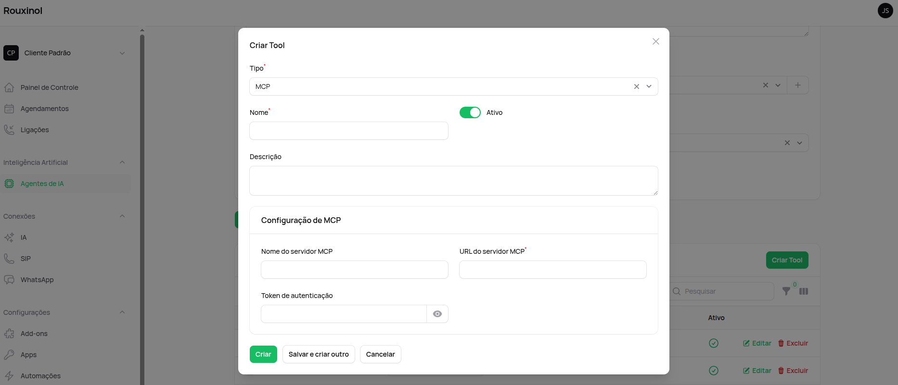The image size is (898, 385).
Task: Click the CP client badge
Action: [x=11, y=53]
